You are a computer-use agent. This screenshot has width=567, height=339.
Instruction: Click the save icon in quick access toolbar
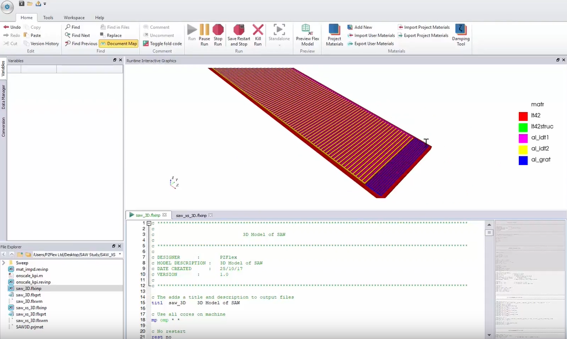(22, 4)
